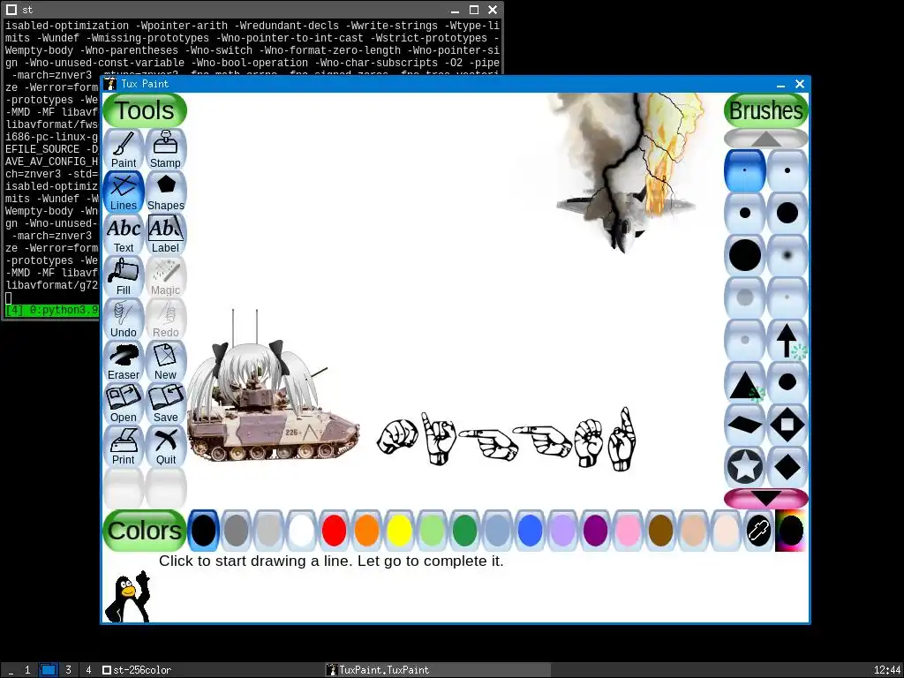Image resolution: width=904 pixels, height=678 pixels.
Task: Select the Paint brush tool
Action: click(124, 149)
